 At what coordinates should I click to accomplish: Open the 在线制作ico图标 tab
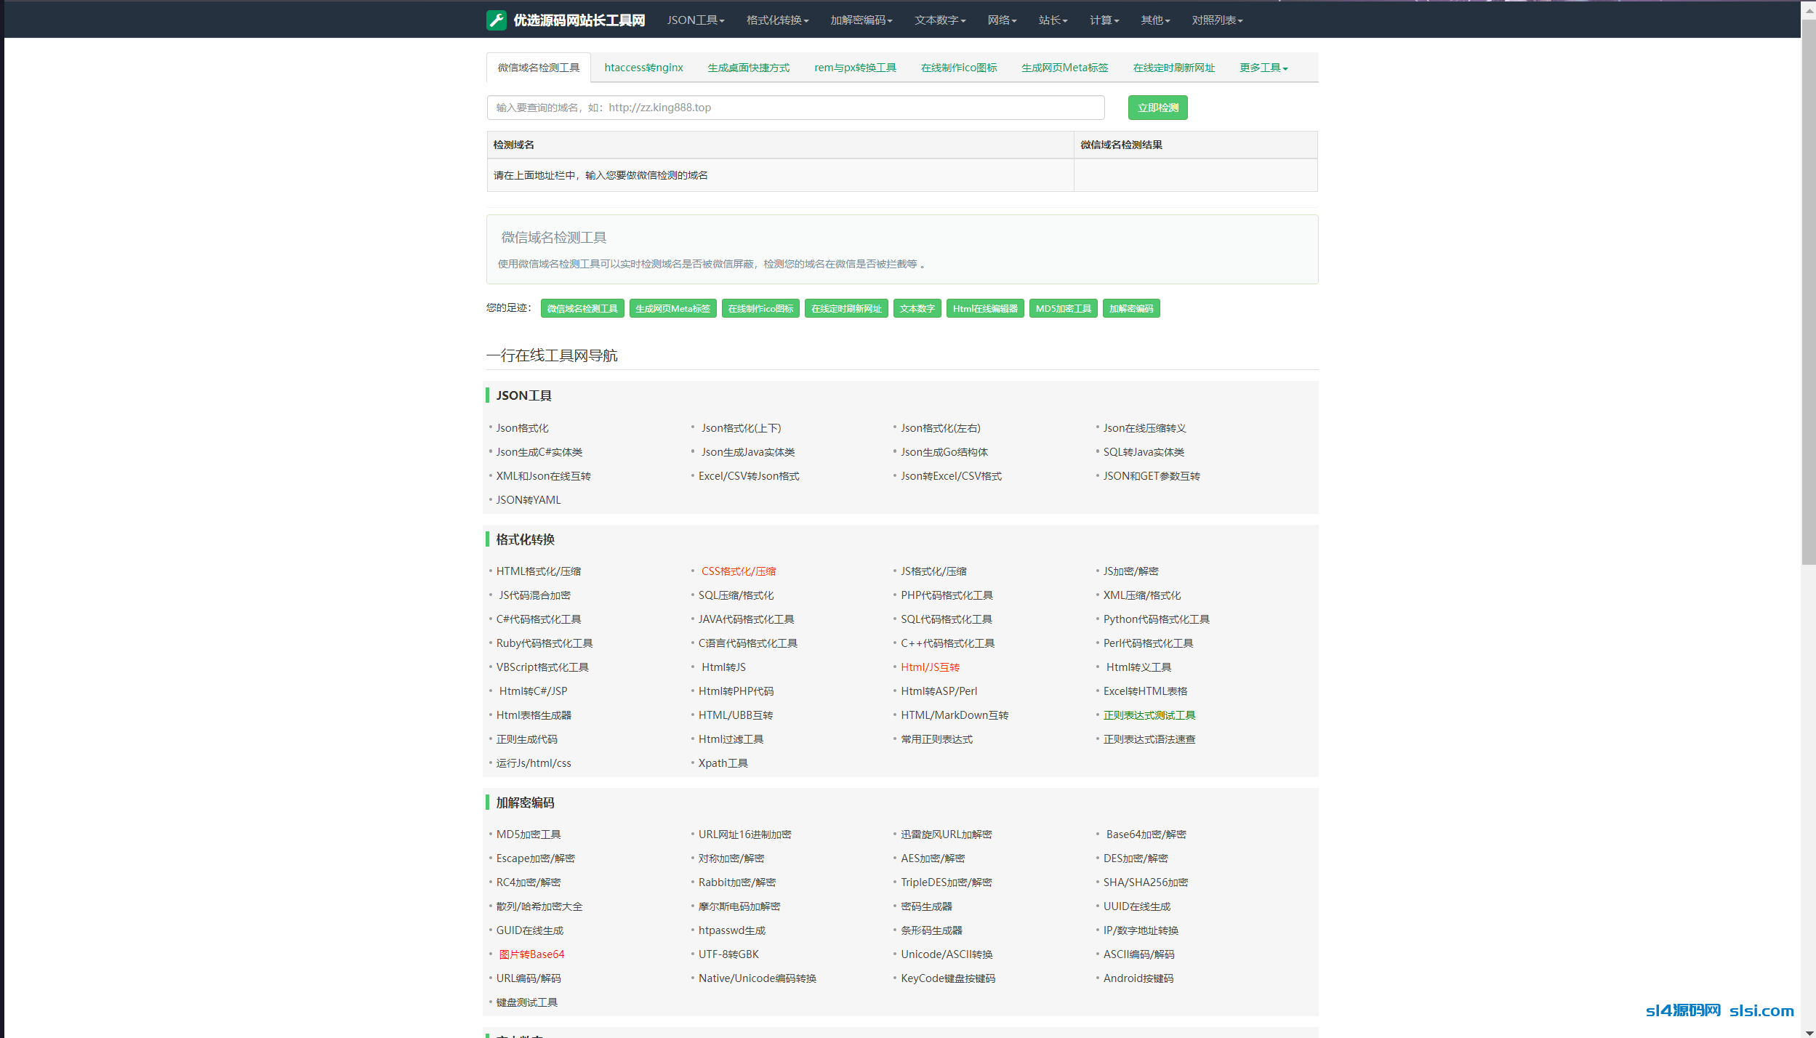tap(959, 68)
